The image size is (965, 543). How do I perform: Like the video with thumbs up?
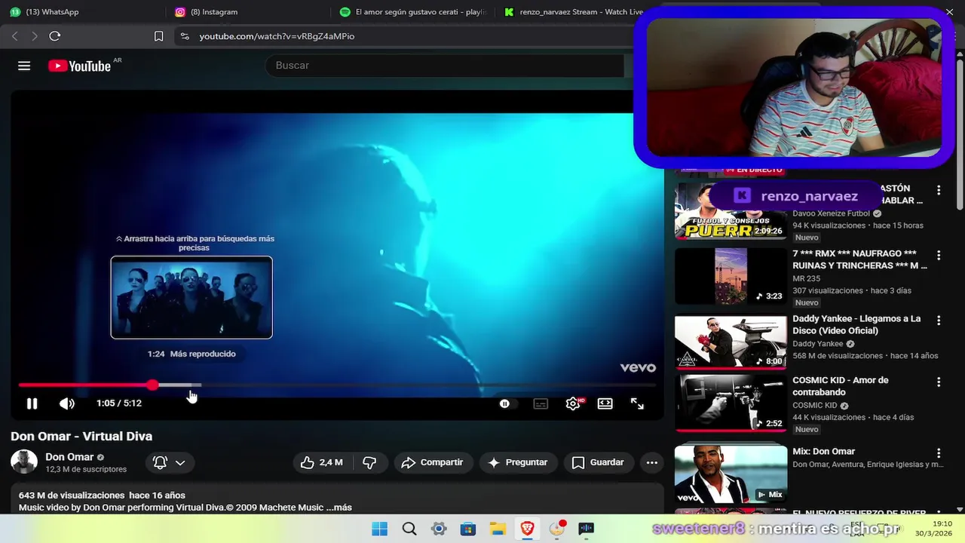322,462
